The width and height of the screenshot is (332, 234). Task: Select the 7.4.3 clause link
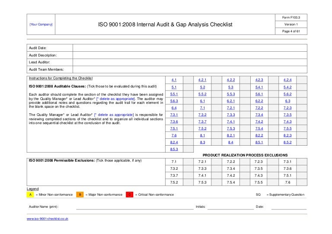pyautogui.click(x=287, y=122)
